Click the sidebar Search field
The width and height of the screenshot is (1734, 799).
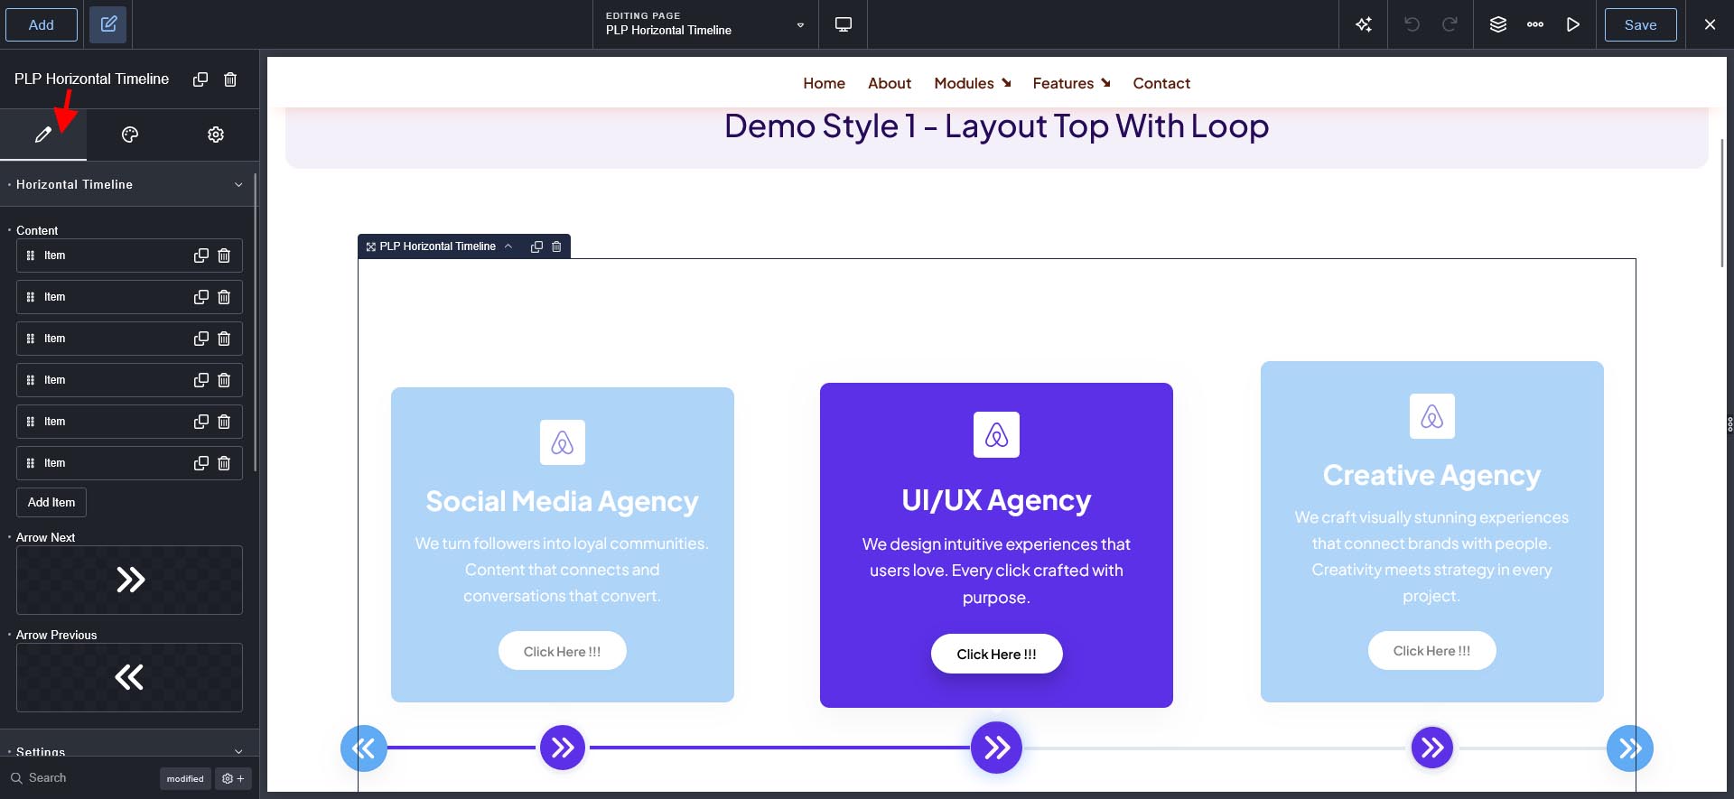point(81,777)
